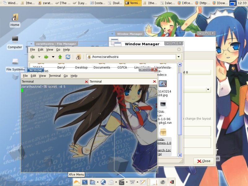Open the File Manager titlebar window menu arrow
Image resolution: width=248 pixels, height=186 pixels.
(x=31, y=44)
